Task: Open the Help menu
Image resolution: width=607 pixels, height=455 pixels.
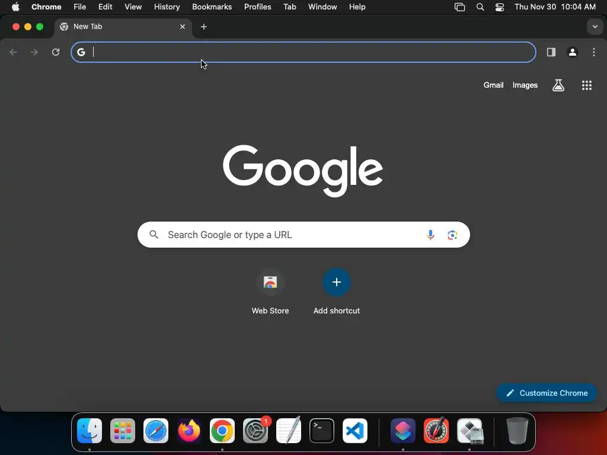Action: coord(357,7)
